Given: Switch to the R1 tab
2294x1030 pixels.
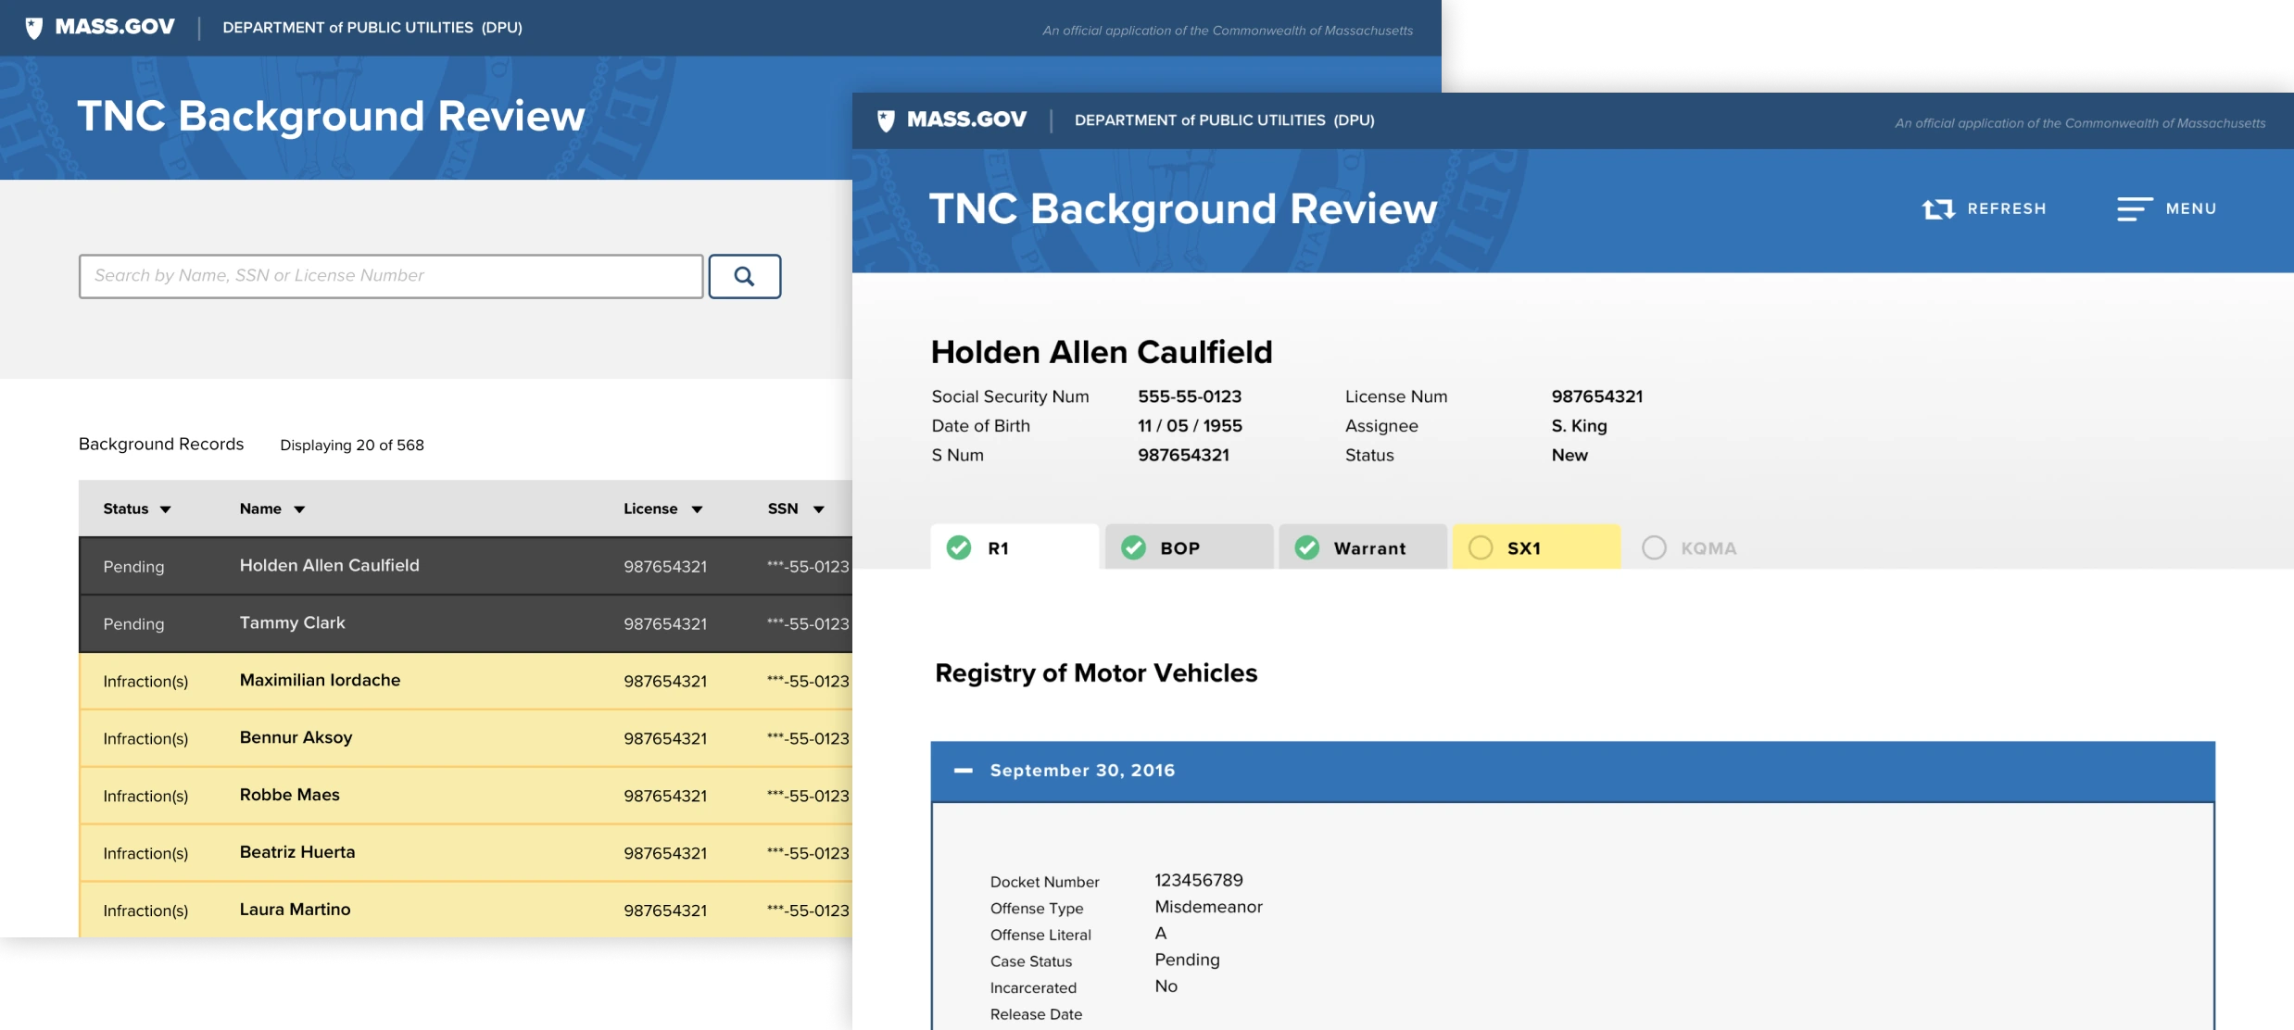Looking at the screenshot, I should tap(1015, 546).
